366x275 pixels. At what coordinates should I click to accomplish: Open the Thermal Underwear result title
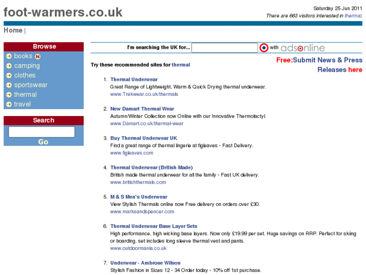click(134, 80)
